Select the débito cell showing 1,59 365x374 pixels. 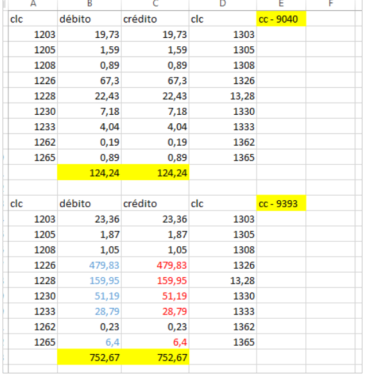89,49
